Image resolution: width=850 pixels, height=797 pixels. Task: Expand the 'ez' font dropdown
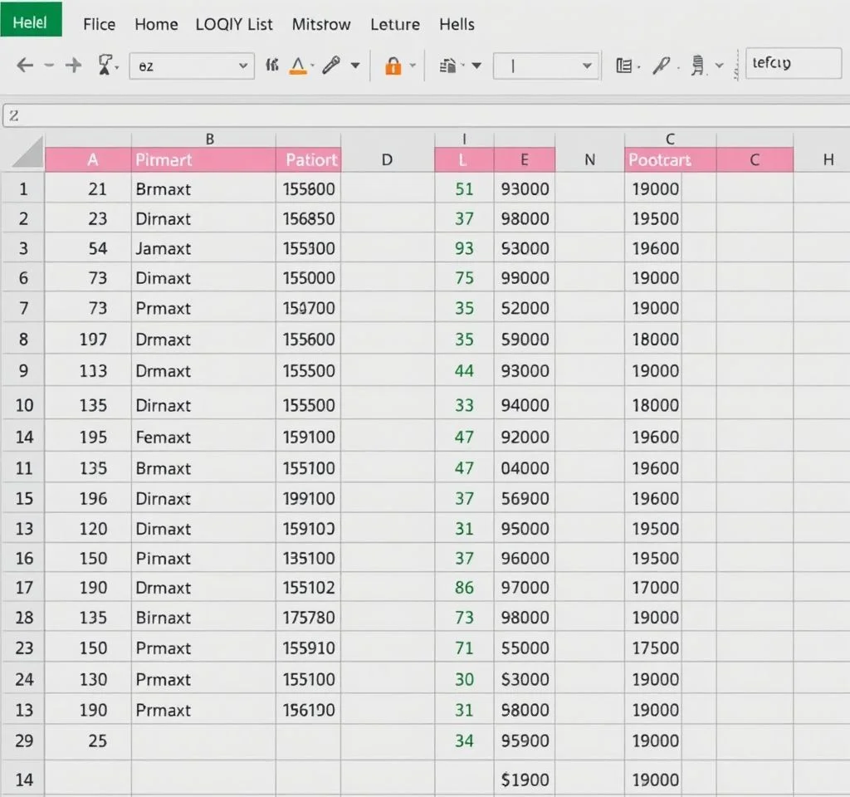(x=242, y=66)
